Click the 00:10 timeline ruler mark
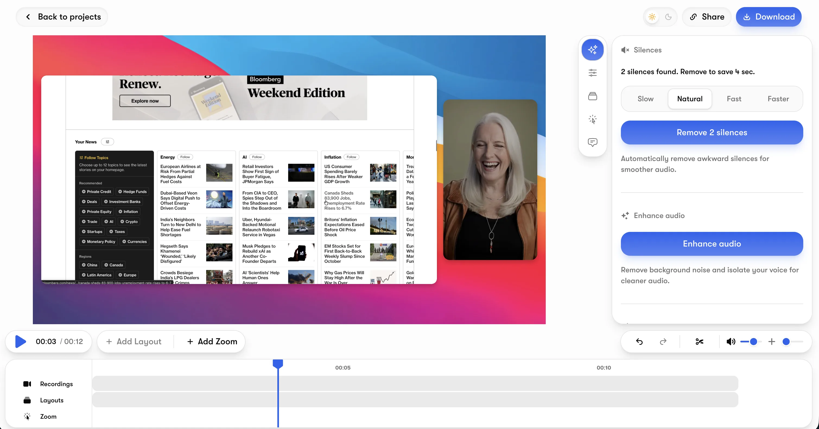 pyautogui.click(x=604, y=368)
